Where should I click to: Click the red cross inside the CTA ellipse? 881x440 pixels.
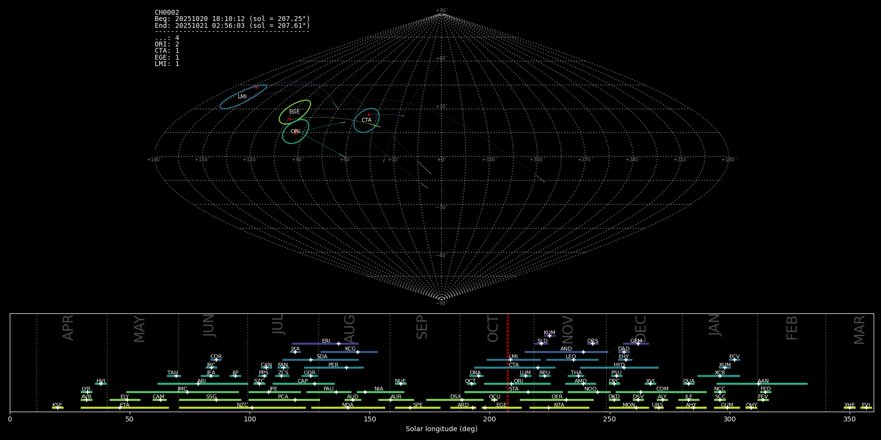pyautogui.click(x=369, y=114)
